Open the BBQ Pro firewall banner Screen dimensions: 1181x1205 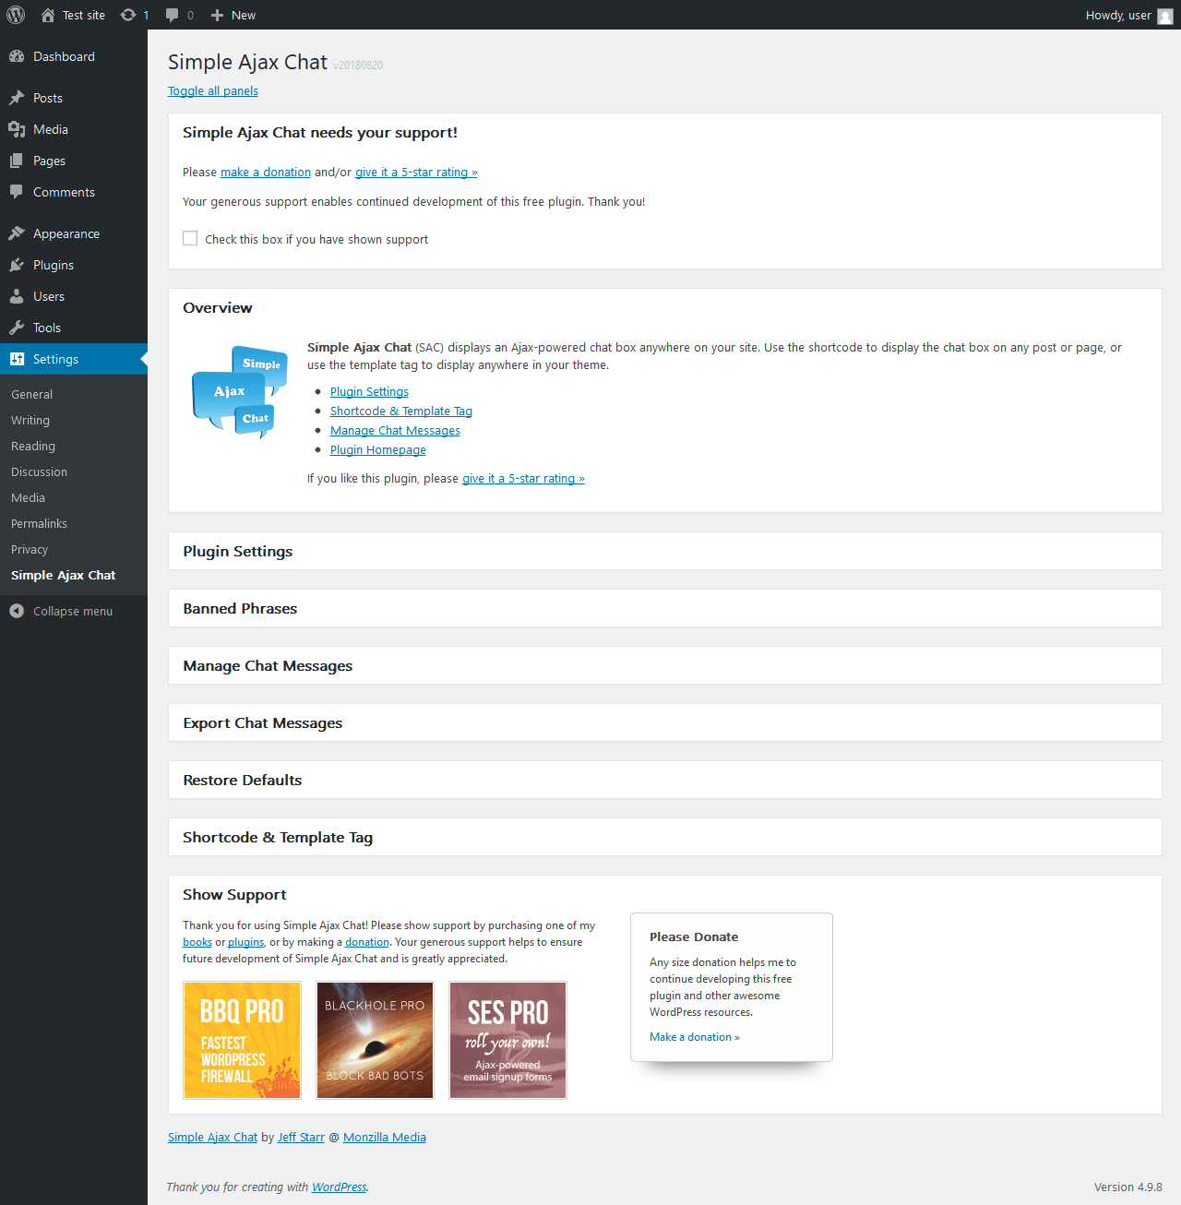pos(242,1040)
